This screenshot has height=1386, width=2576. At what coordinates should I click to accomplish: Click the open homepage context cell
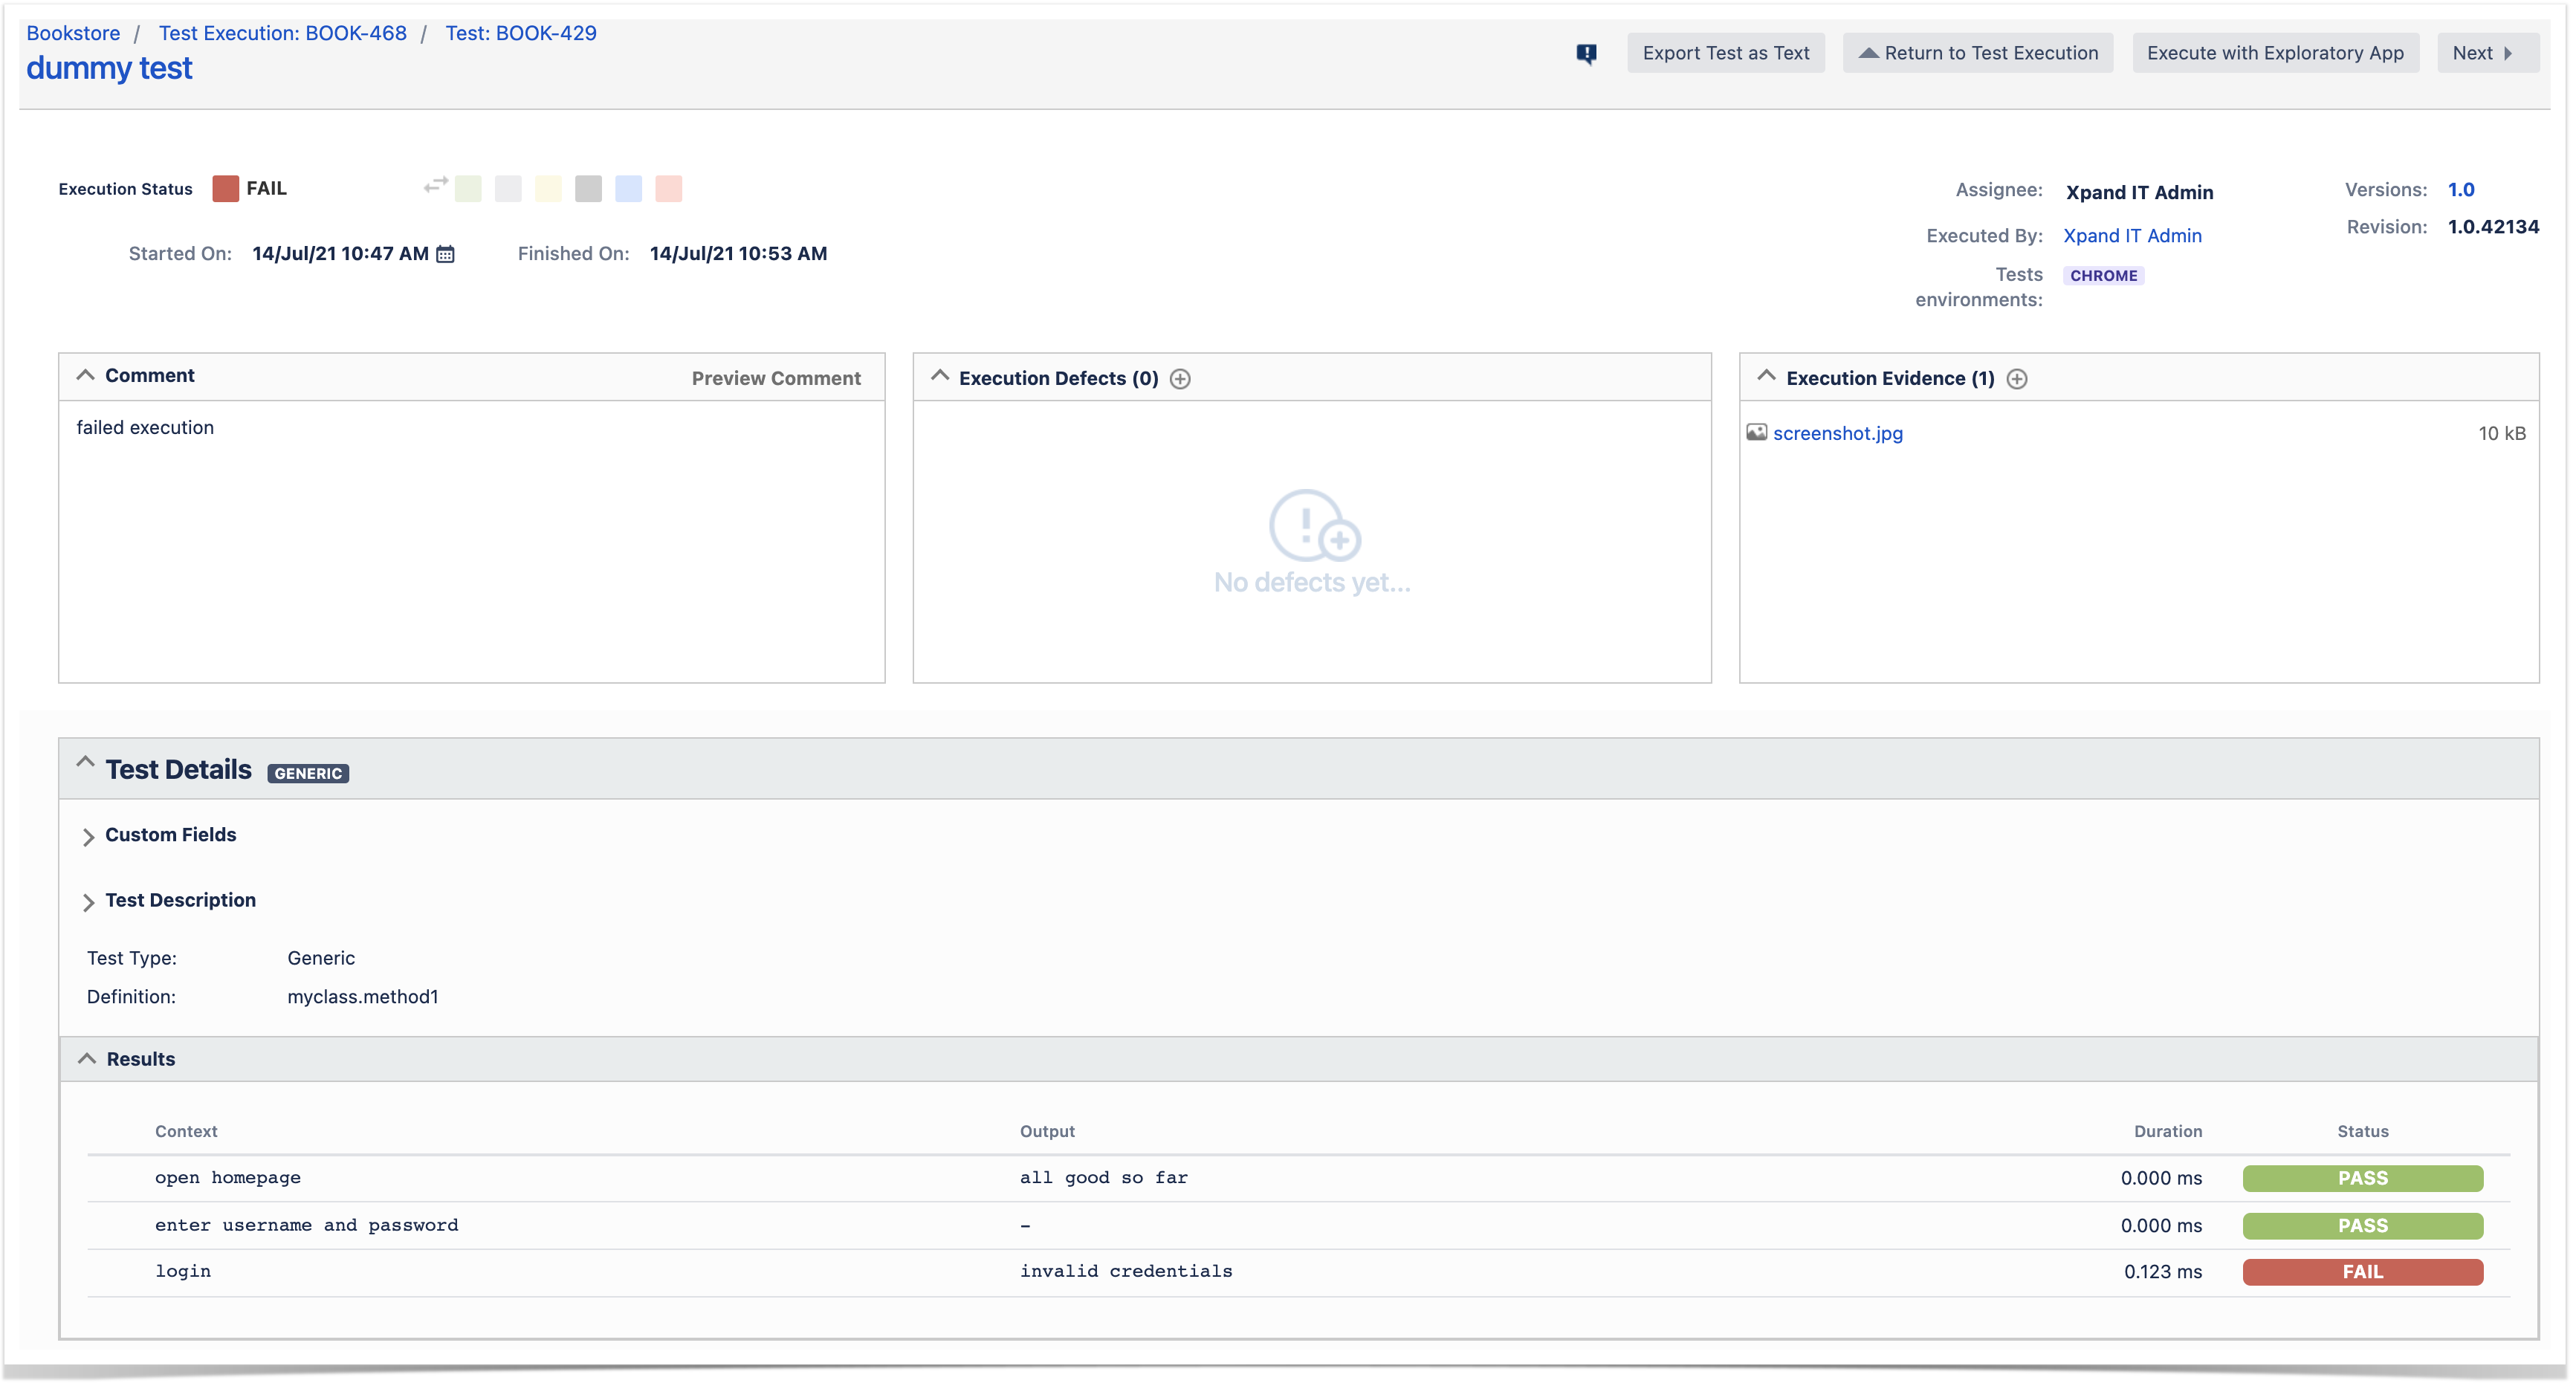click(x=228, y=1178)
